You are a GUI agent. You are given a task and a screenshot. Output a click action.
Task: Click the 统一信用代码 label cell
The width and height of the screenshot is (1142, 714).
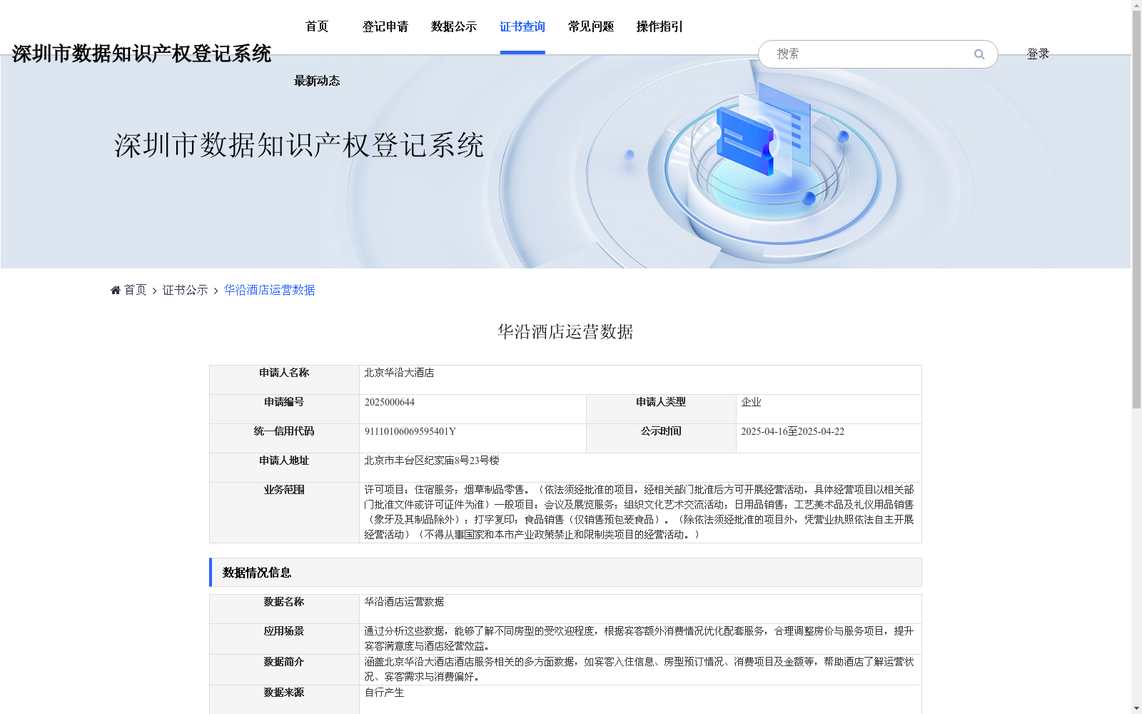(x=284, y=438)
